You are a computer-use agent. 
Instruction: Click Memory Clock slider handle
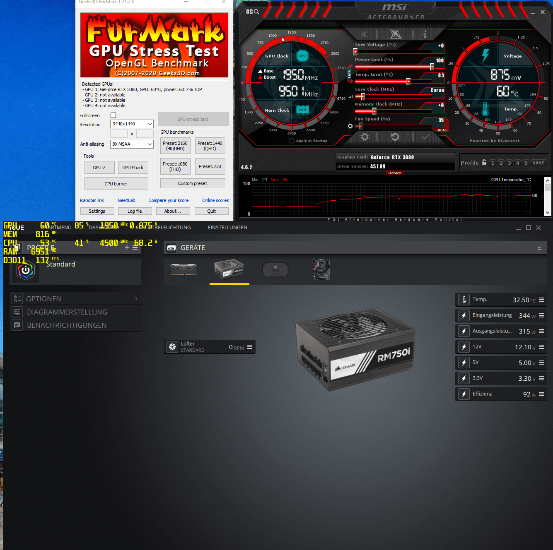tap(374, 111)
